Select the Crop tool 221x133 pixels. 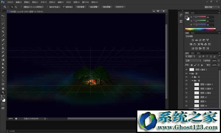pyautogui.click(x=3, y=32)
